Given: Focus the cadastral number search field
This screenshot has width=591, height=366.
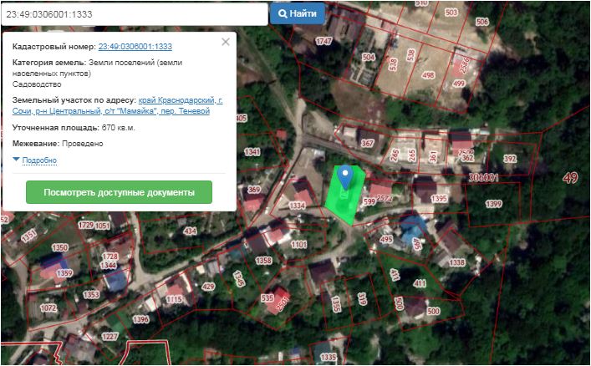Looking at the screenshot, I should pyautogui.click(x=135, y=14).
